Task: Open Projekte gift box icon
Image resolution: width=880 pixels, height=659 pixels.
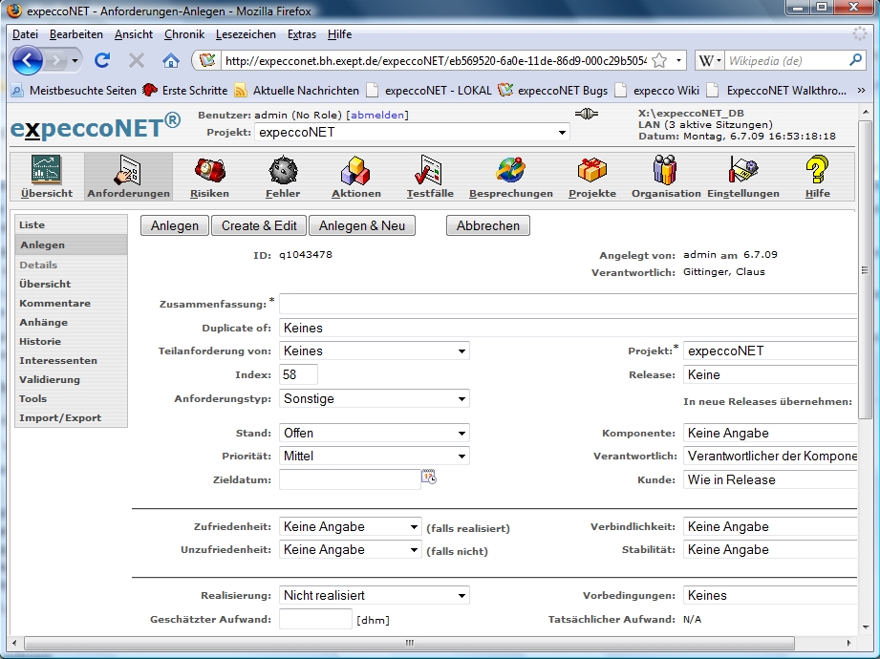Action: pyautogui.click(x=591, y=172)
